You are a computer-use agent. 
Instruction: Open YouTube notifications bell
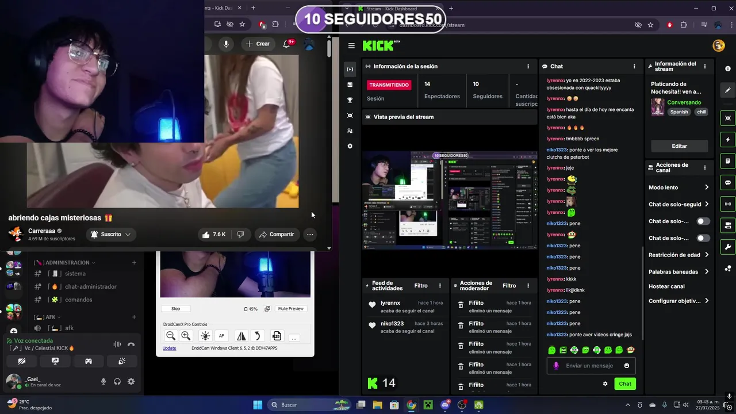click(287, 44)
